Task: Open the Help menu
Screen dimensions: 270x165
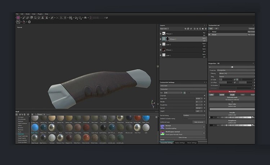Action: [46, 14]
